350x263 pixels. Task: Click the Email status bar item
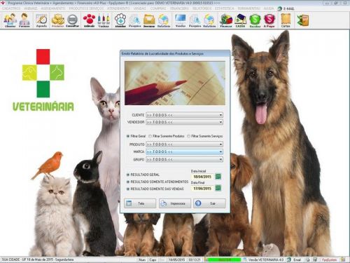click(295, 259)
